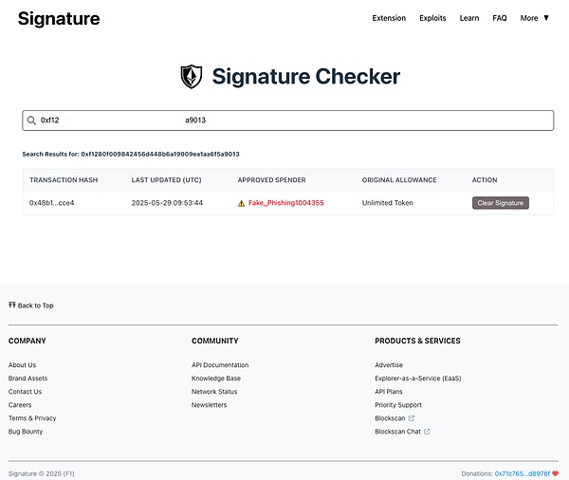Click the warning triangle next to Fake_Phishing1004355
Screen dimensions: 569x480
click(241, 203)
